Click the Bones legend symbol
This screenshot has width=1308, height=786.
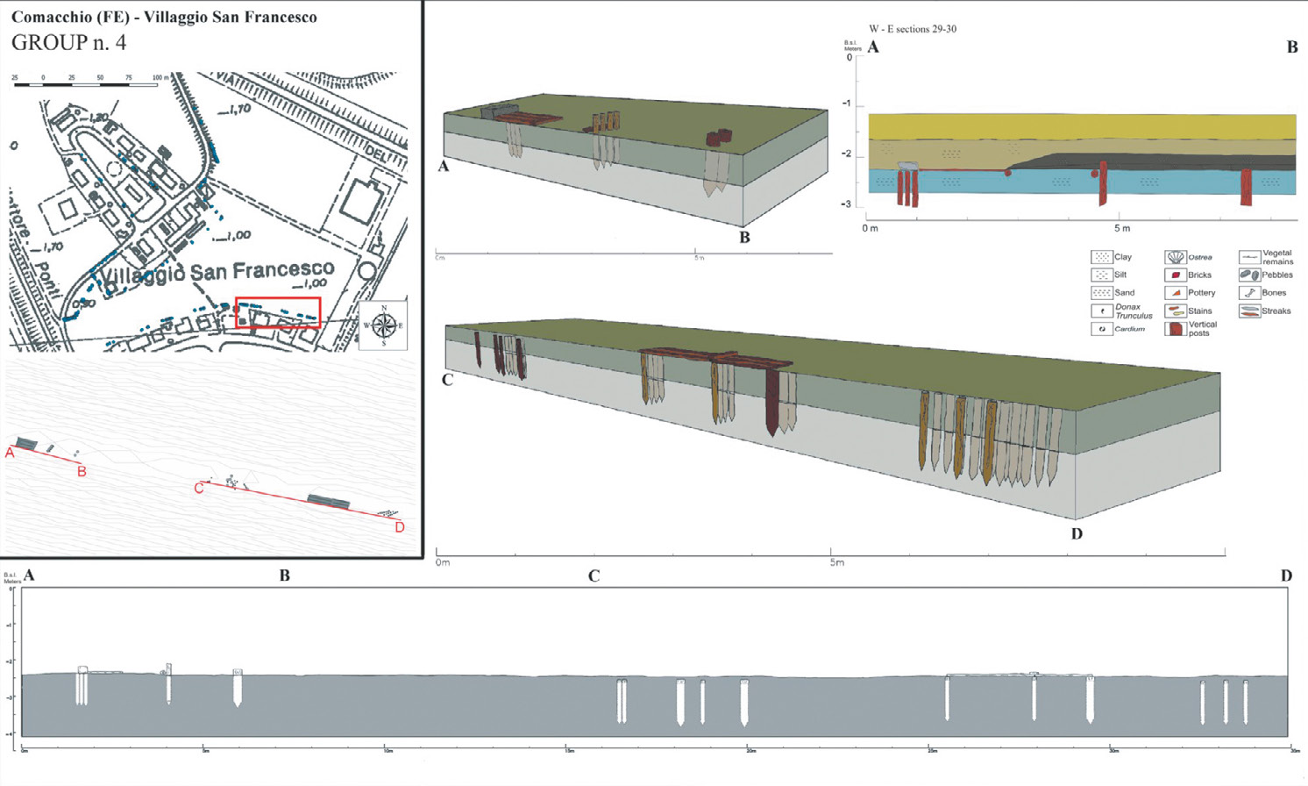click(1249, 292)
